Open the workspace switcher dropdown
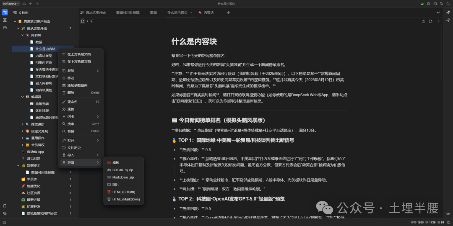This screenshot has width=453, height=226. [11, 3]
